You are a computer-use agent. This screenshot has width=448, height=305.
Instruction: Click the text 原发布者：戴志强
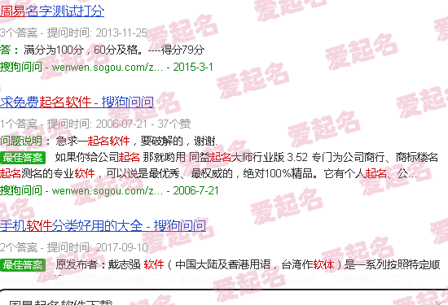point(98,264)
